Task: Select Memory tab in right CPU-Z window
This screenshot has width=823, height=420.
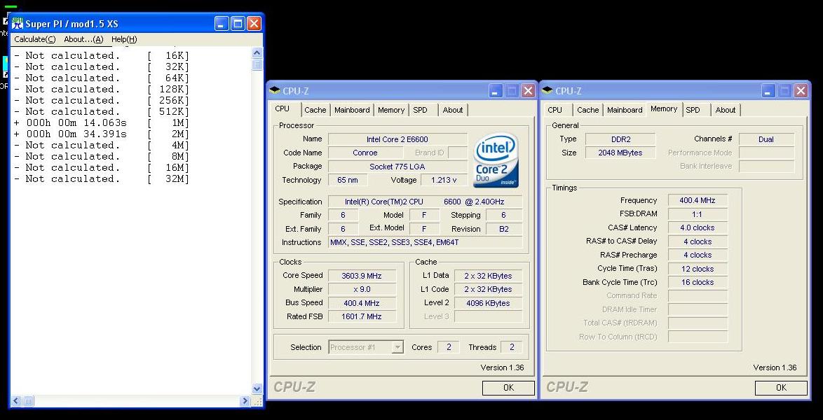Action: tap(664, 109)
